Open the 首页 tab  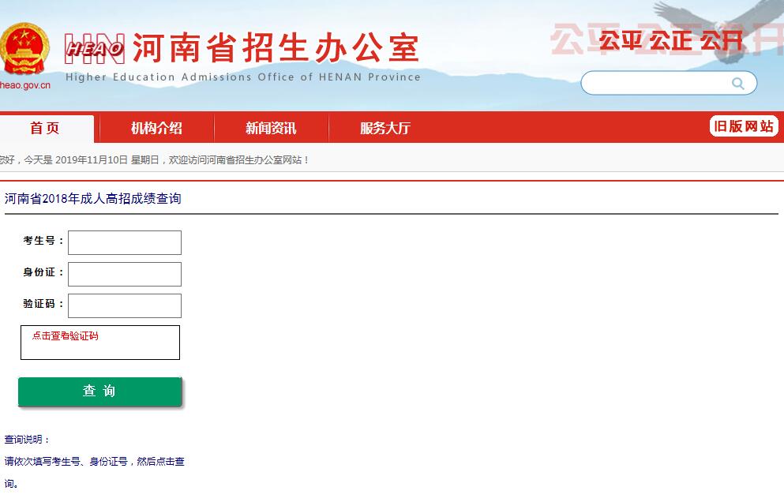point(45,129)
